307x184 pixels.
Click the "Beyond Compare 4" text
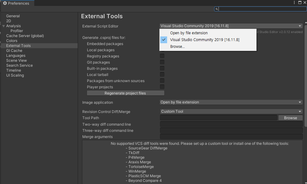click(x=145, y=181)
